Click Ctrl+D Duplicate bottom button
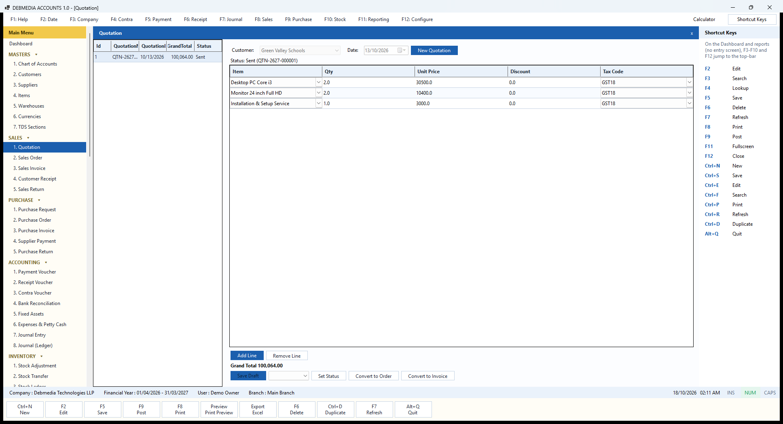The image size is (783, 424). 335,409
